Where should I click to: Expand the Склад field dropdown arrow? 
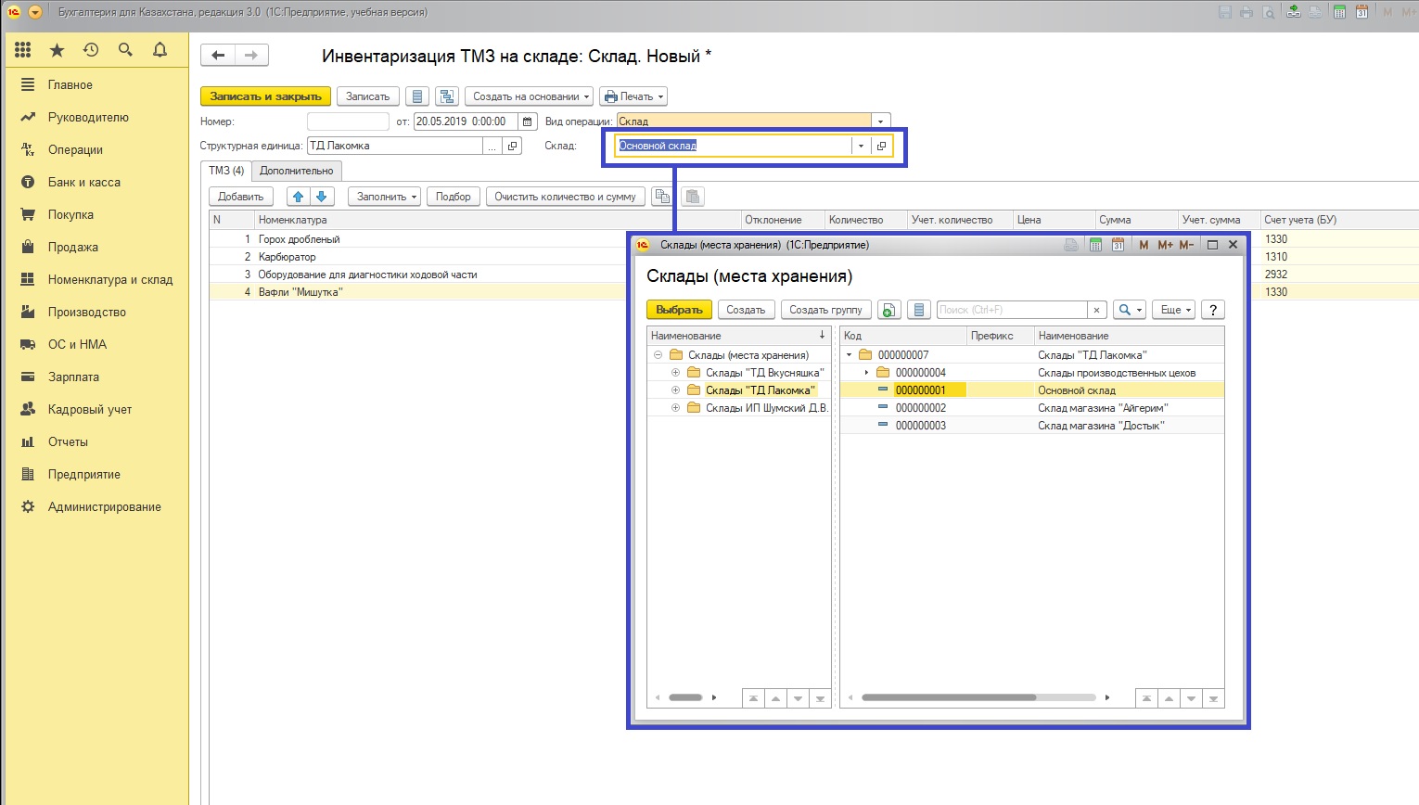(861, 146)
